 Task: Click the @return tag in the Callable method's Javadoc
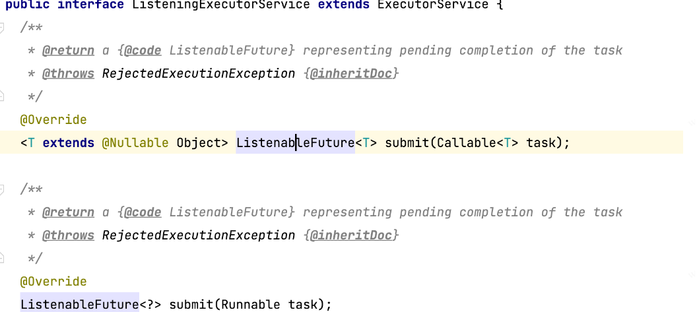click(x=68, y=50)
